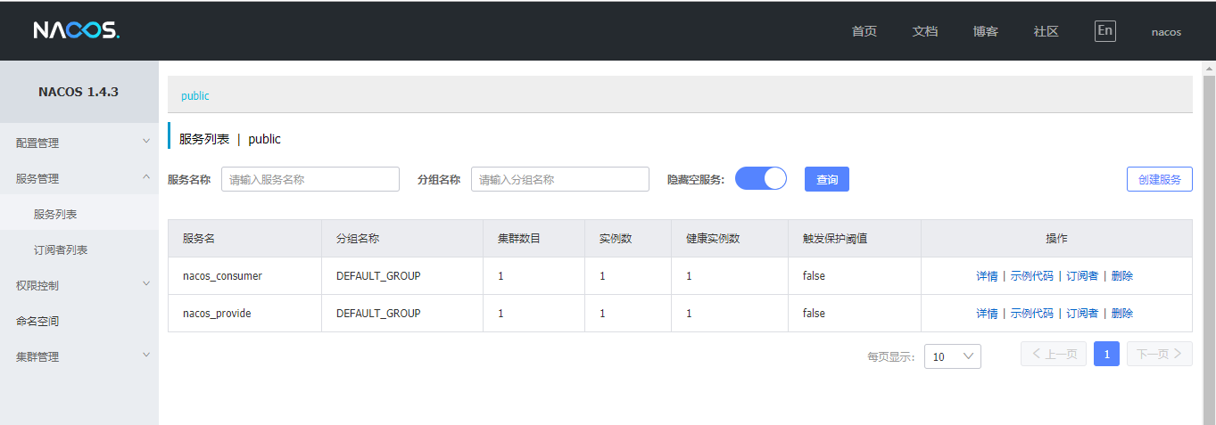Open 文档 in the top navigation
The image size is (1216, 425).
point(925,31)
